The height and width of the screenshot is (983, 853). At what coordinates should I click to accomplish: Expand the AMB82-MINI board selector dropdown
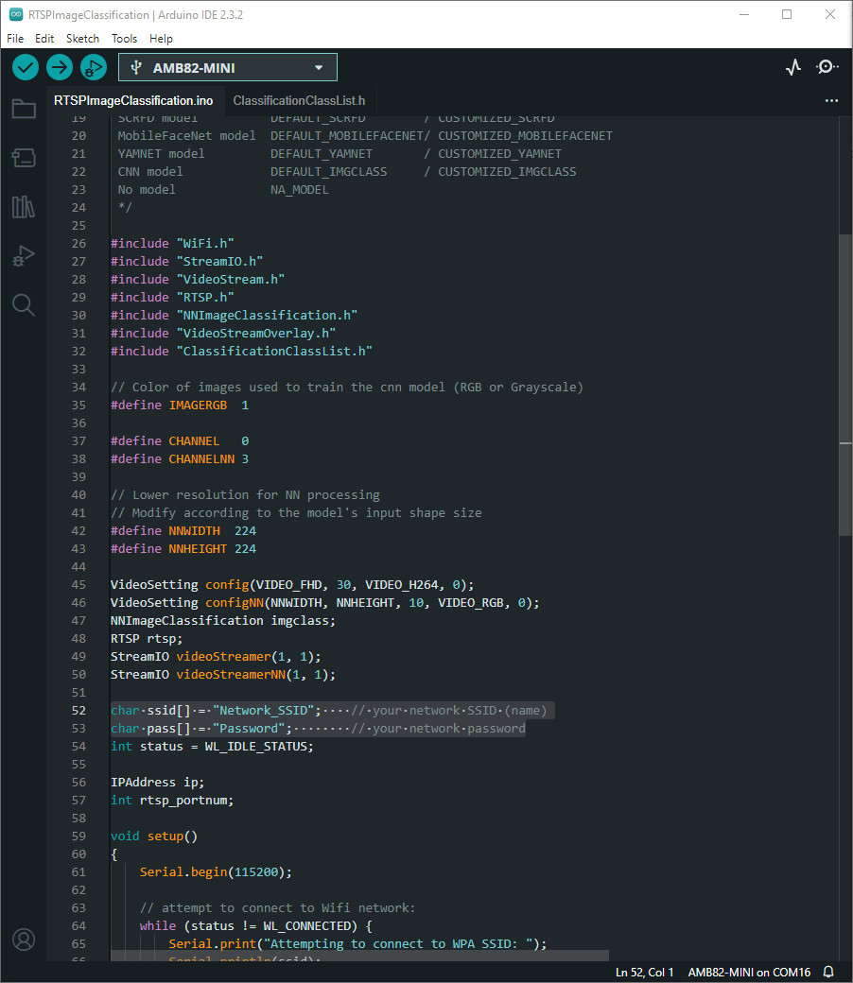pyautogui.click(x=227, y=68)
